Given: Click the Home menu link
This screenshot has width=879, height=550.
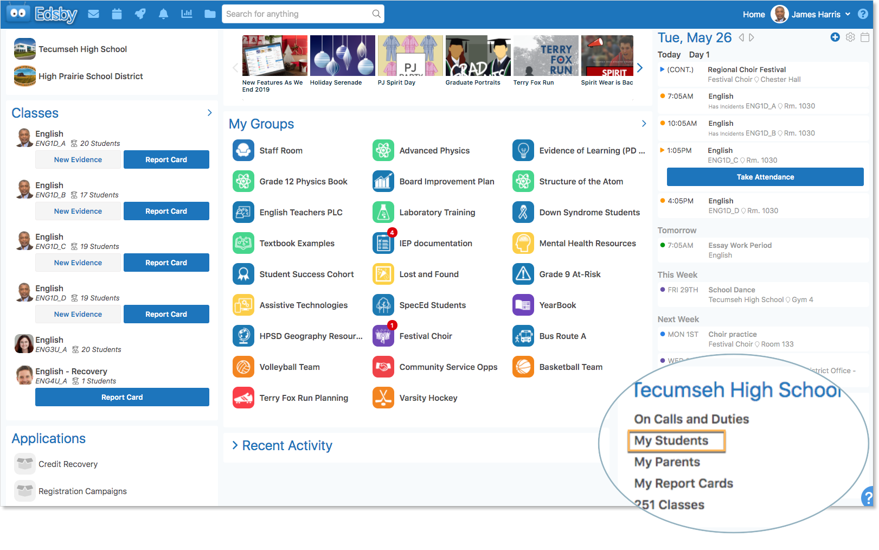Looking at the screenshot, I should 754,14.
